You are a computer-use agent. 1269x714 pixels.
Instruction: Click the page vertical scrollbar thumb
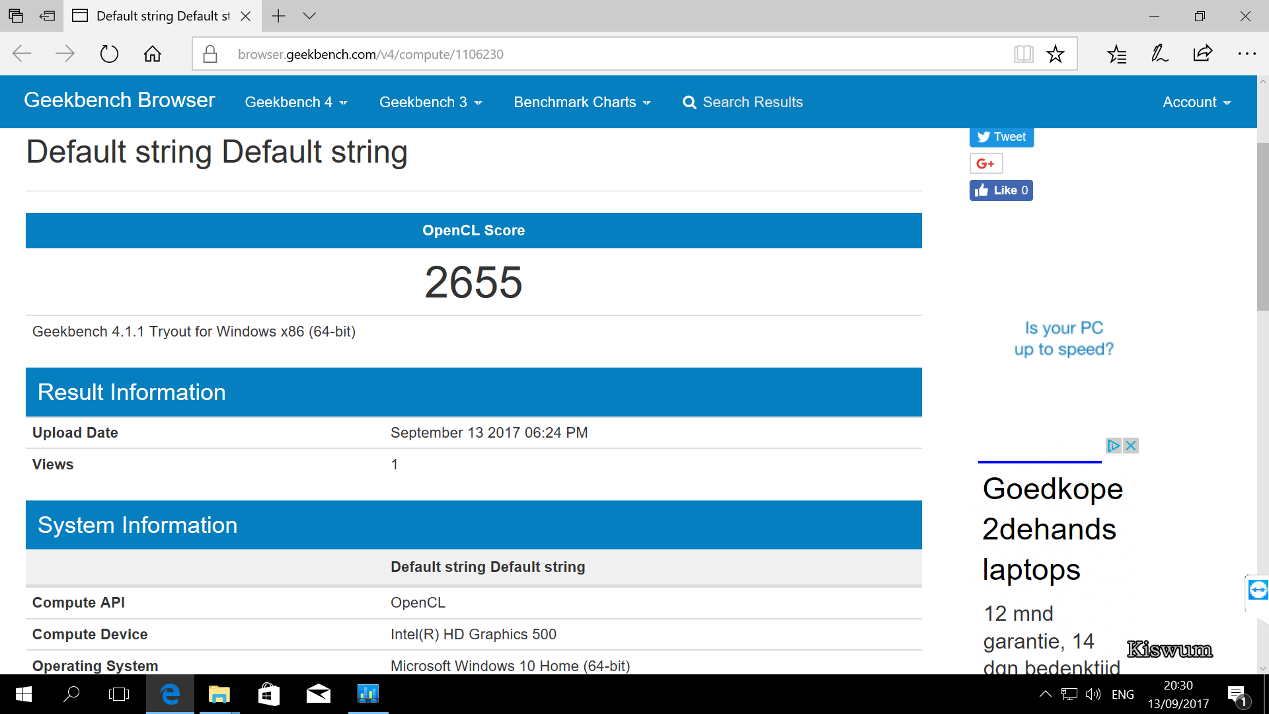[1262, 226]
